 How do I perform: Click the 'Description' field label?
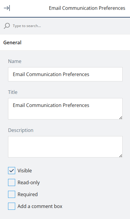[21, 130]
